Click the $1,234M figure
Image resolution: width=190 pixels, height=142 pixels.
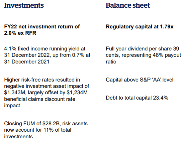[77, 93]
